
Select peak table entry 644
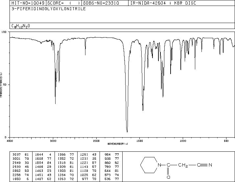tap(112, 171)
